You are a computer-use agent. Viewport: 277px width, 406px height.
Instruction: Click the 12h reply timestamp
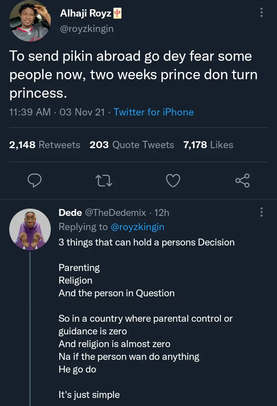[162, 212]
